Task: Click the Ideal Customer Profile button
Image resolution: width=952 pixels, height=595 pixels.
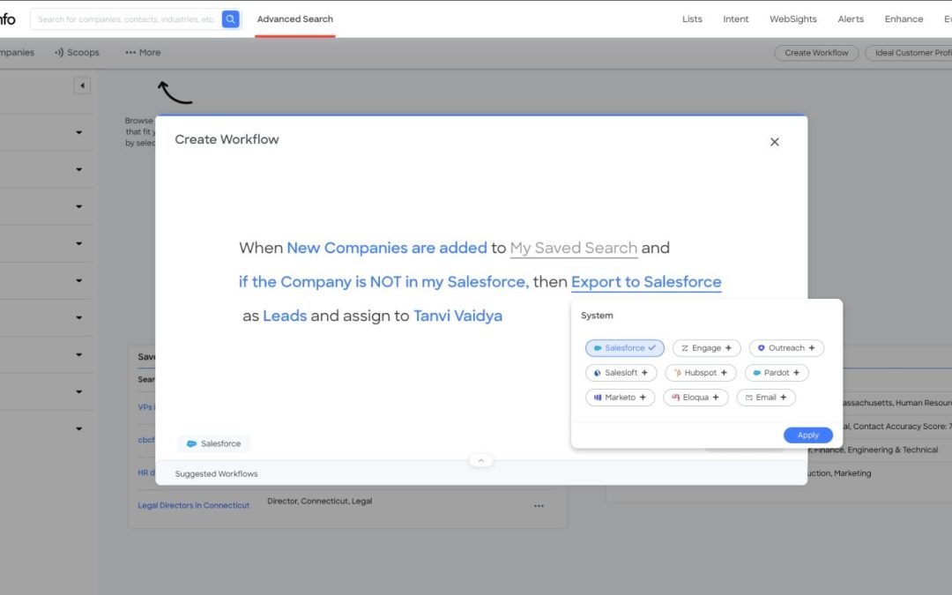Action: [x=910, y=53]
